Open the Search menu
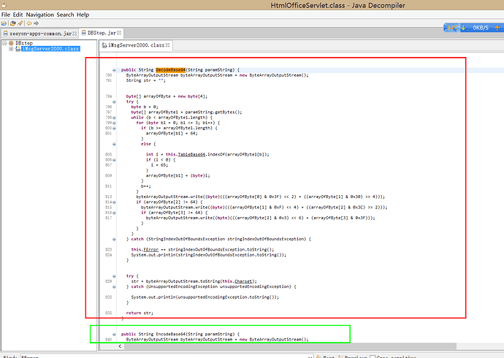The height and width of the screenshot is (358, 504). 65,15
